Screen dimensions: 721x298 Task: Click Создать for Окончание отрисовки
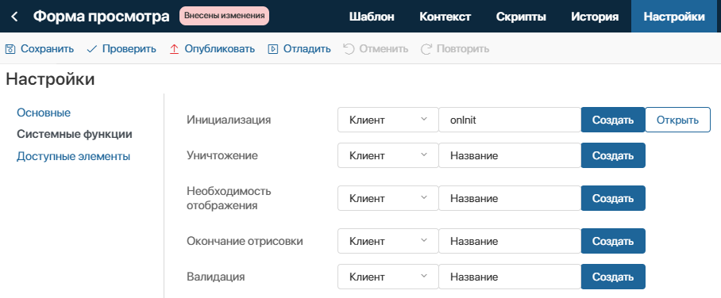[613, 241]
